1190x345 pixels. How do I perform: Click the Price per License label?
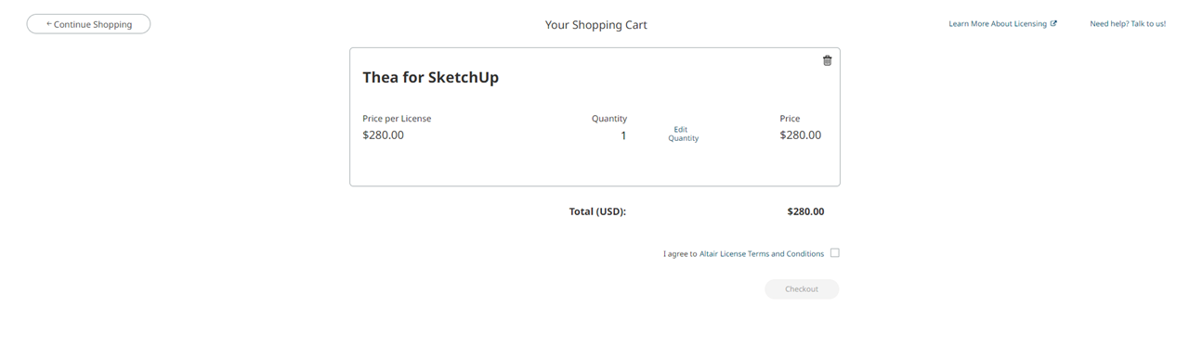[x=397, y=119]
